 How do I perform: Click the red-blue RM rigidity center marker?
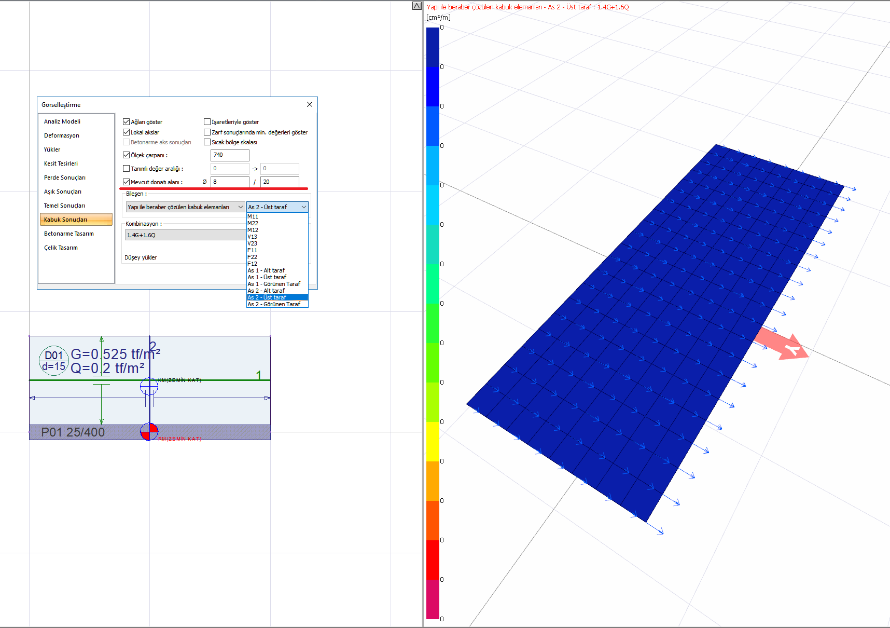pos(149,431)
